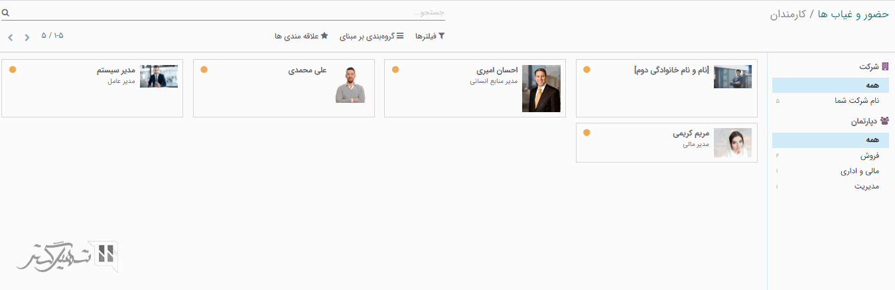Select نام شرکت شما company filter
Image resolution: width=895 pixels, height=290 pixels.
coord(857,100)
